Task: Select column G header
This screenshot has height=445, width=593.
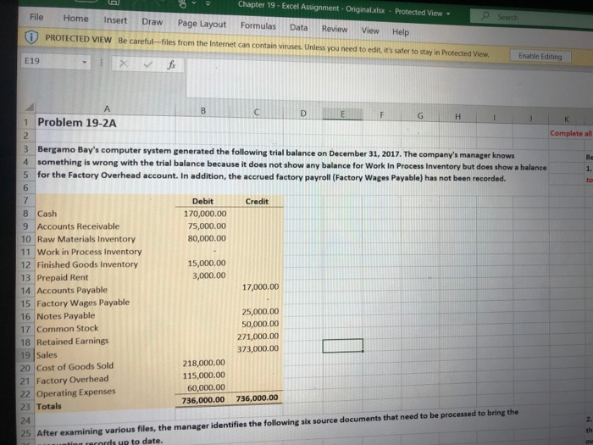Action: click(x=420, y=116)
